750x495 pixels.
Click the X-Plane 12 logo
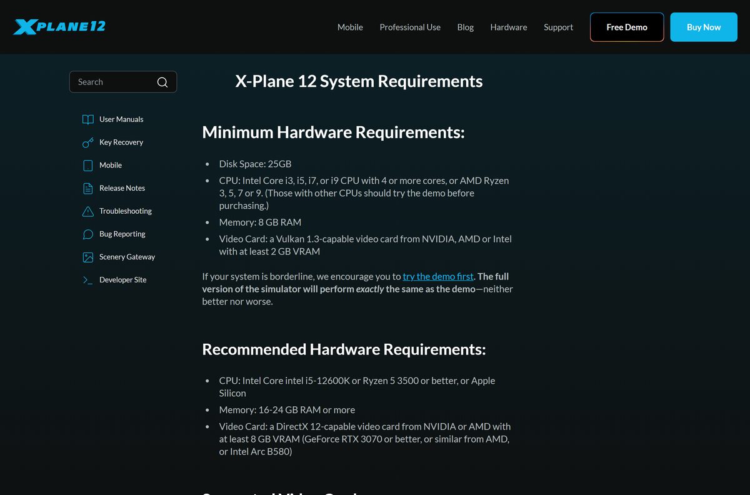tap(59, 27)
